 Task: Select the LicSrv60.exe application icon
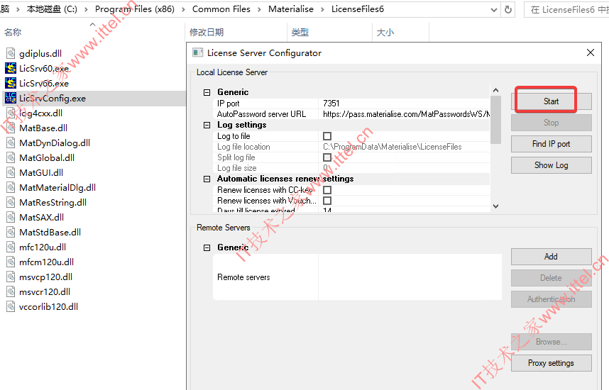pyautogui.click(x=11, y=68)
